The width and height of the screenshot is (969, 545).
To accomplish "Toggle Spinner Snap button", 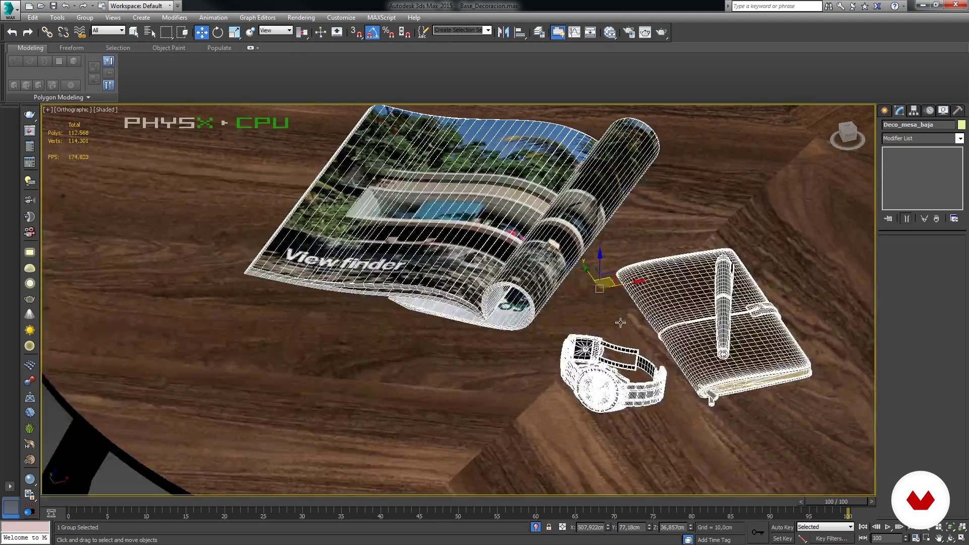I will click(405, 32).
